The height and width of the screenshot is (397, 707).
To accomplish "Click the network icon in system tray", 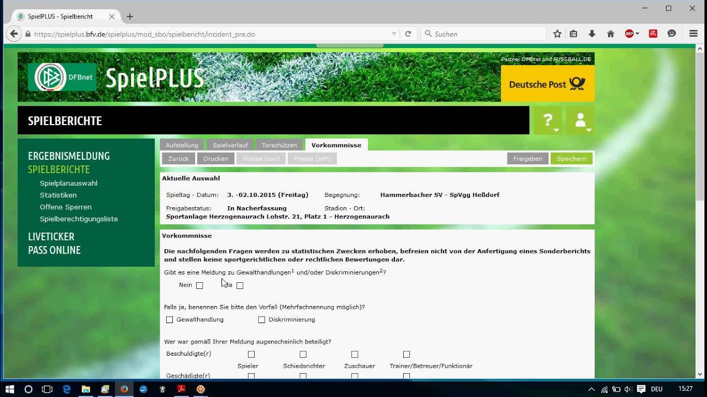I will (x=605, y=389).
